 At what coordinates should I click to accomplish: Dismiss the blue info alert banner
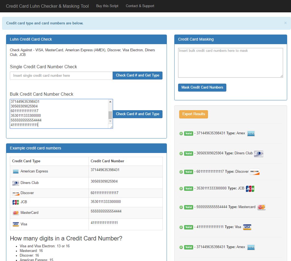[285, 23]
